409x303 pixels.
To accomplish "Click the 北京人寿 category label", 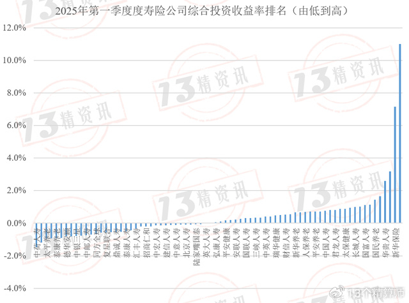I will (x=187, y=243).
